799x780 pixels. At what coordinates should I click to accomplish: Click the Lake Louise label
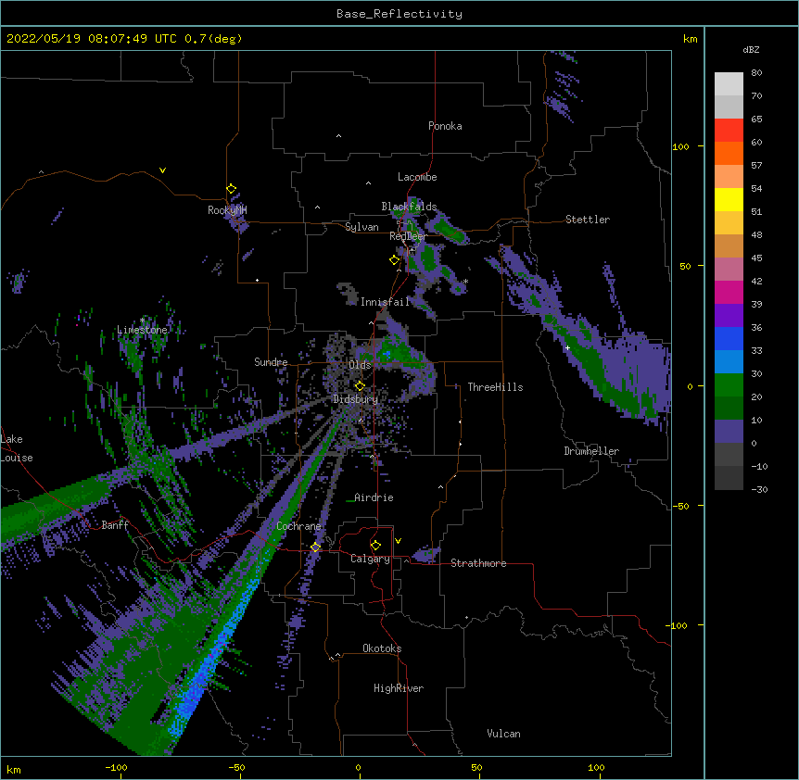pyautogui.click(x=17, y=448)
